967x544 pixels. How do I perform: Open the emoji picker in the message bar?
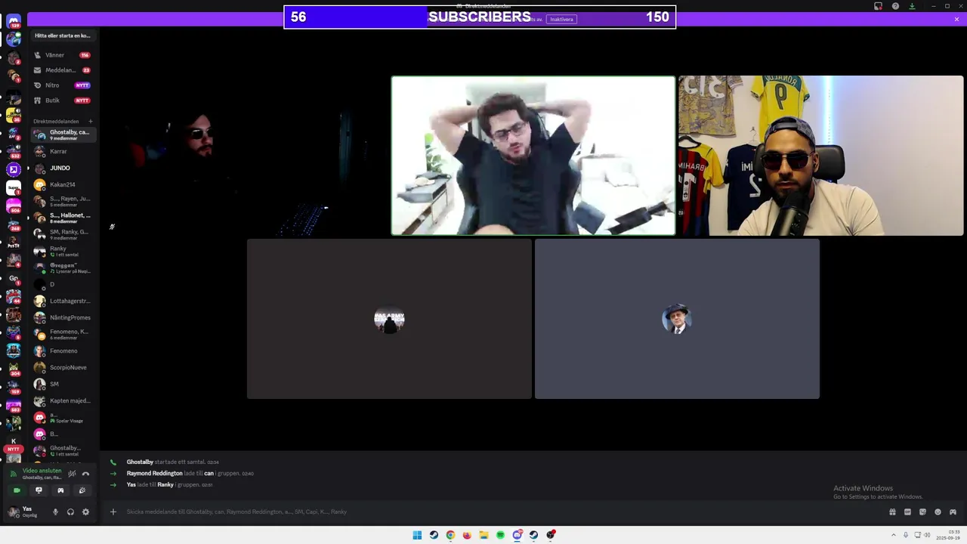tap(938, 512)
